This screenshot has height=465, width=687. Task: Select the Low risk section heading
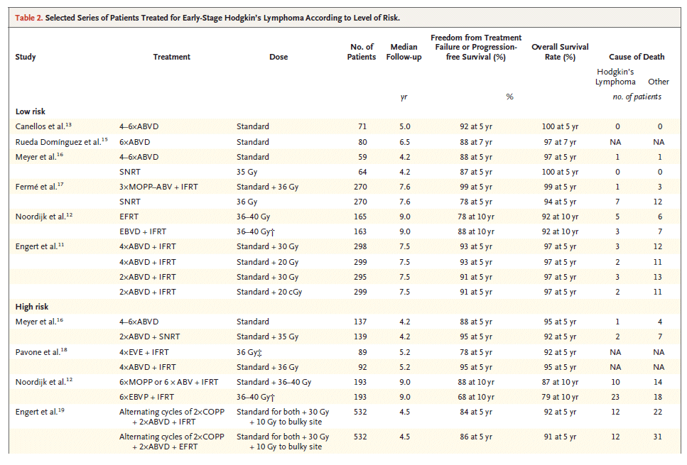coord(32,111)
